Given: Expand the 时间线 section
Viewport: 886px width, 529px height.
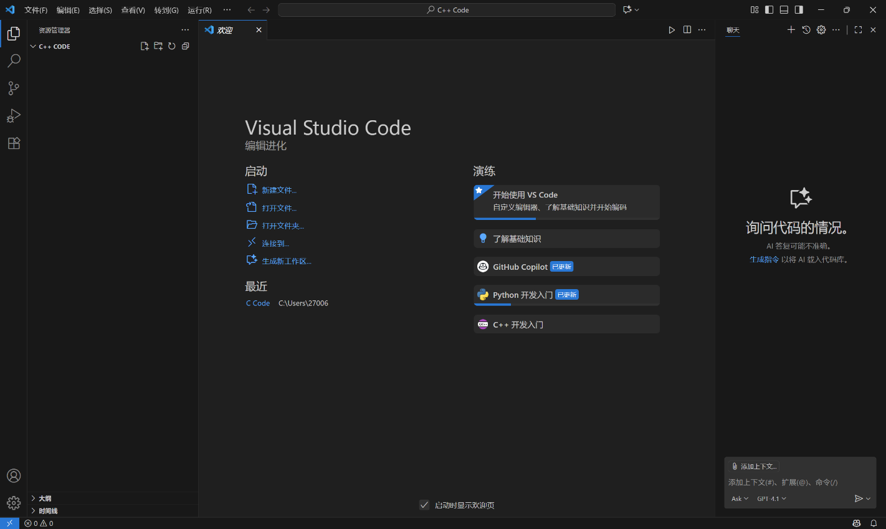Looking at the screenshot, I should point(113,511).
